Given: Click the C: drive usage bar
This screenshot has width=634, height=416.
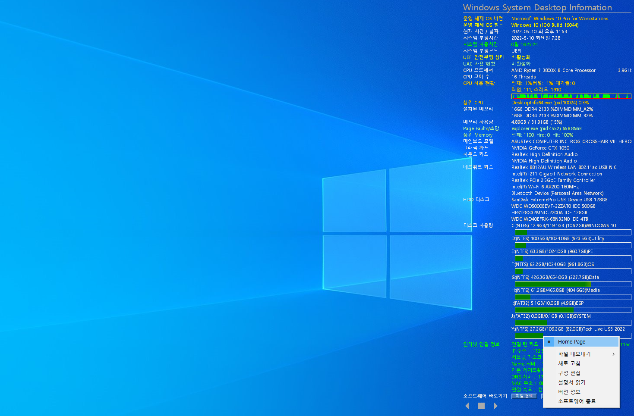Looking at the screenshot, I should pos(573,232).
